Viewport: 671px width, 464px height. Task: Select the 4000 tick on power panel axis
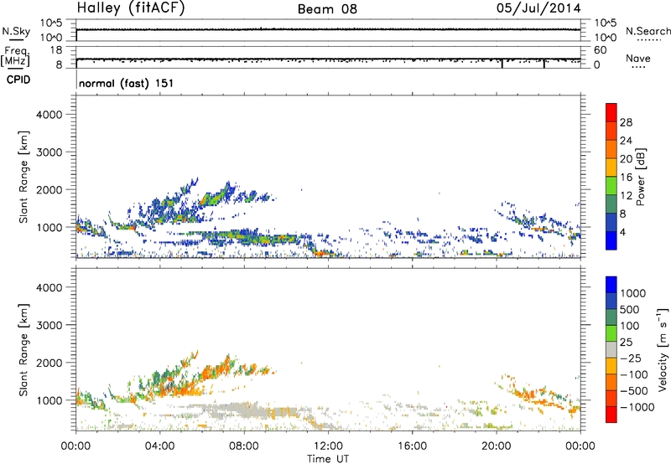tap(49, 115)
